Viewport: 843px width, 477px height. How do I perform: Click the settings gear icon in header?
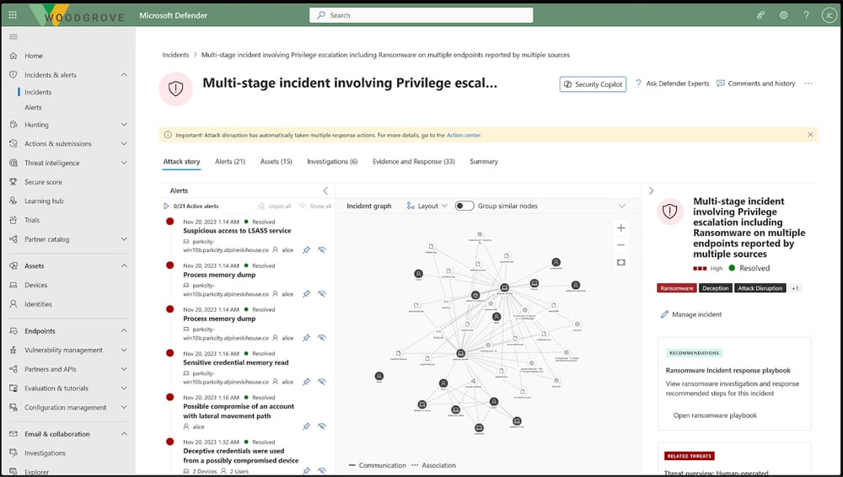[x=783, y=15]
